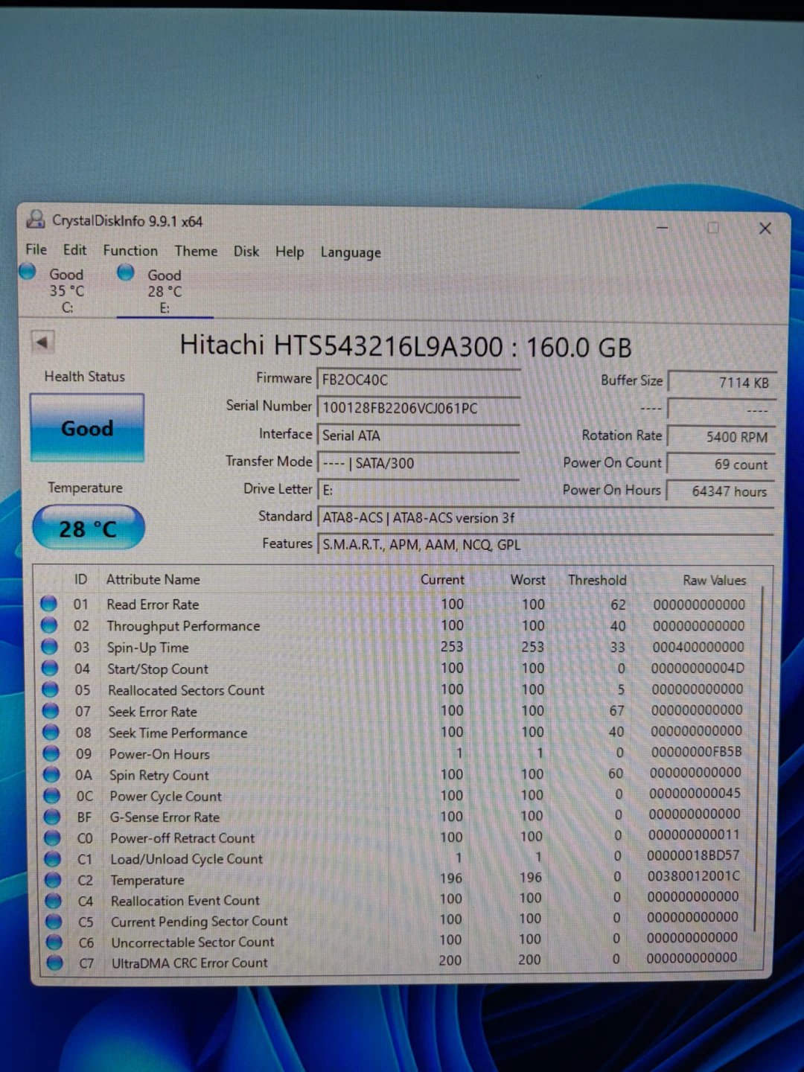
Task: Click the Worst column header
Action: pos(528,579)
